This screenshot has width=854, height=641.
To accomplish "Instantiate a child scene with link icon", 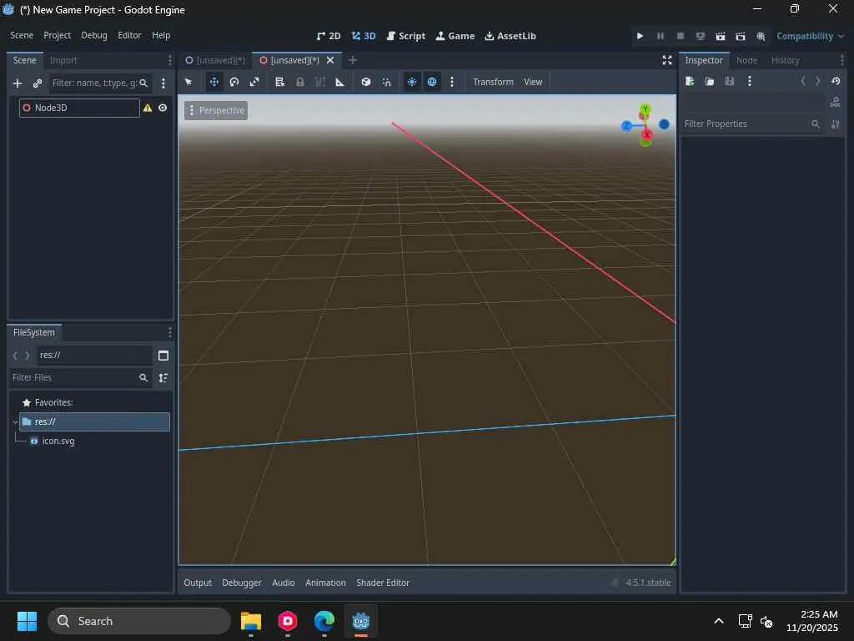I will (38, 83).
